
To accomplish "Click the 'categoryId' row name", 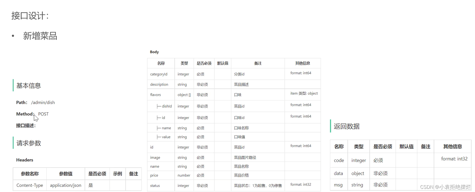I will [x=159, y=74].
